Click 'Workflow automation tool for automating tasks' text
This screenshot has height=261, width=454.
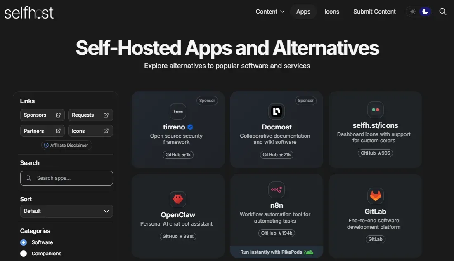pyautogui.click(x=275, y=218)
